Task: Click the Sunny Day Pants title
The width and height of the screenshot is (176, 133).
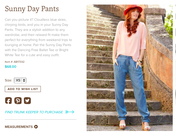Action: click(32, 9)
